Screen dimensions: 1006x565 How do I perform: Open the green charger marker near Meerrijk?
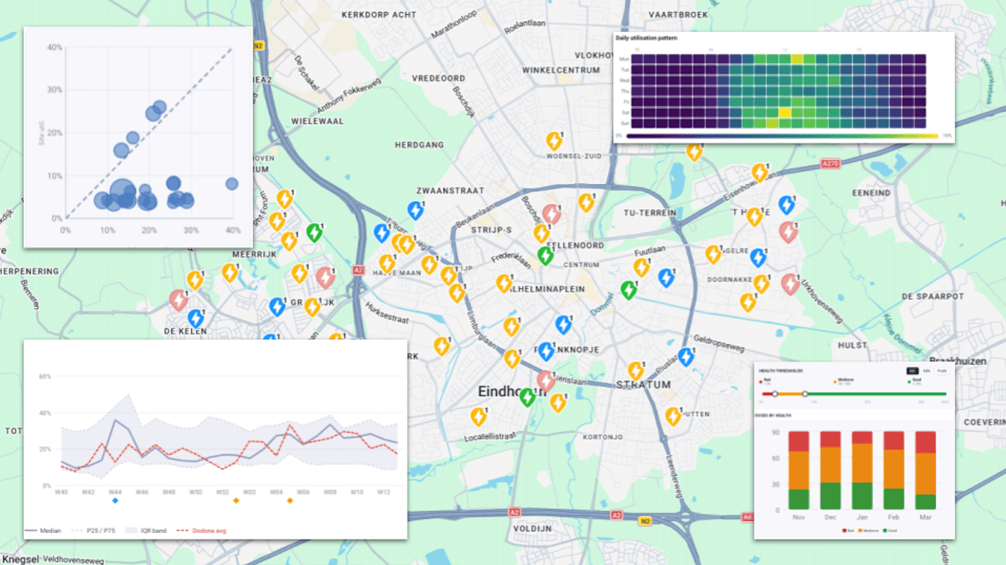tap(314, 233)
